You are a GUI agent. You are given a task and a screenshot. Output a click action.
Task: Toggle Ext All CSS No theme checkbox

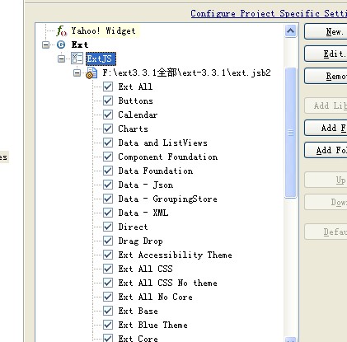coord(108,283)
